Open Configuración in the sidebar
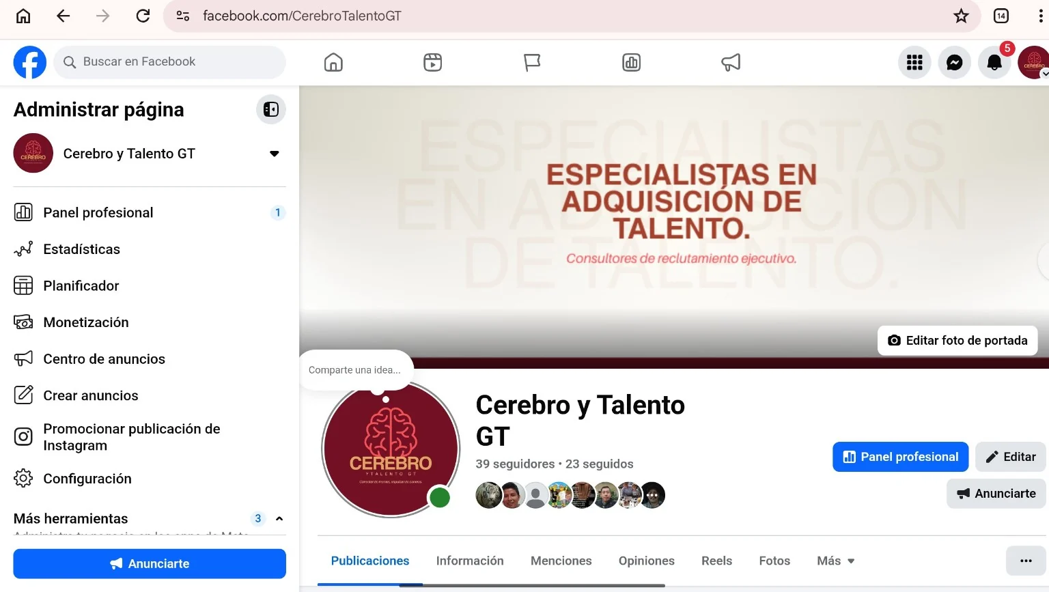 tap(150, 479)
